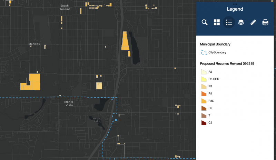Select the Legend list icon
The width and height of the screenshot is (276, 160).
tap(229, 22)
